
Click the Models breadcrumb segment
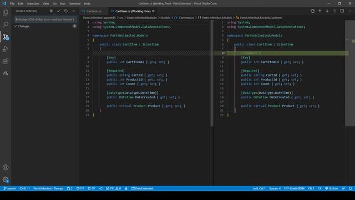[165, 18]
